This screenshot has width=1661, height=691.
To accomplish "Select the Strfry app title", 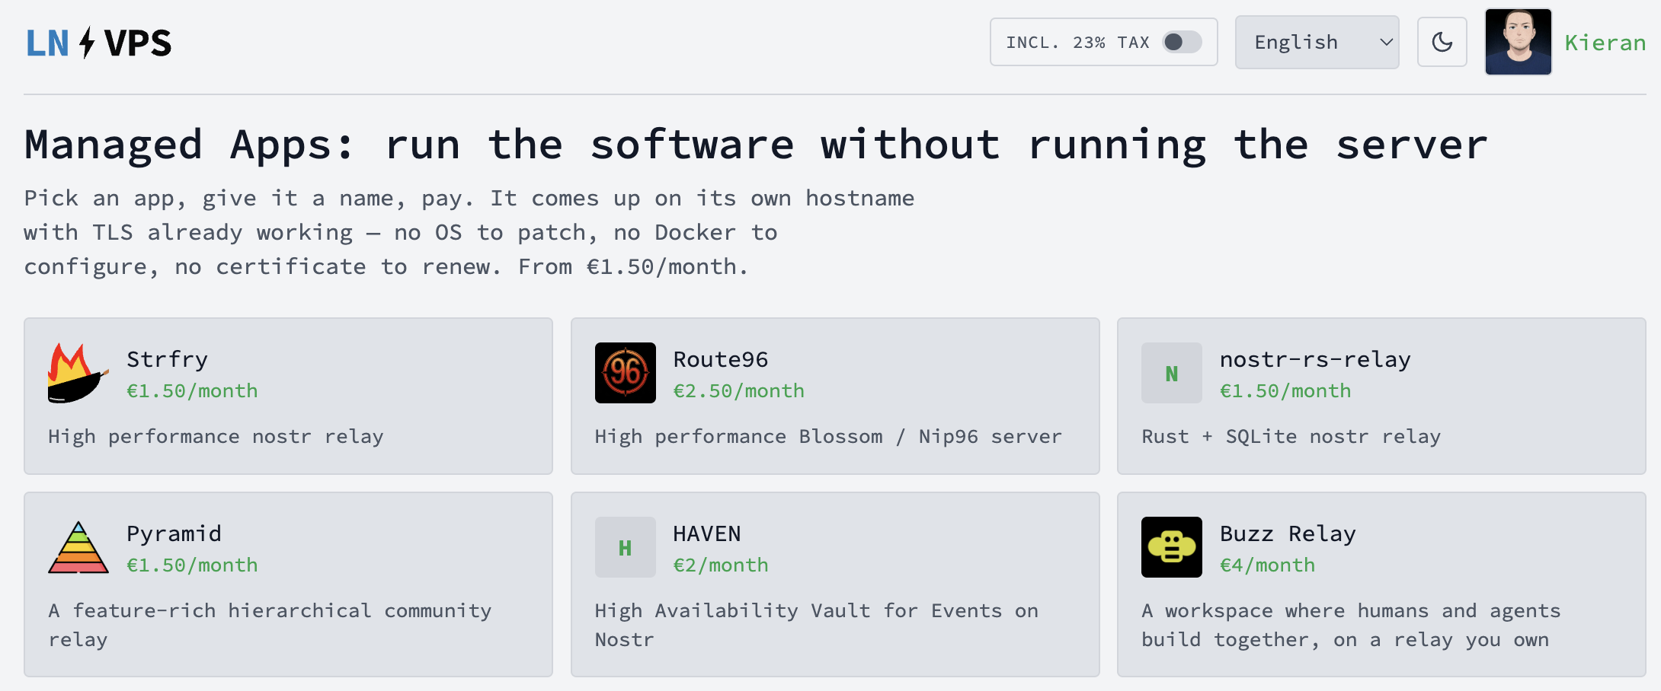I will tap(167, 359).
